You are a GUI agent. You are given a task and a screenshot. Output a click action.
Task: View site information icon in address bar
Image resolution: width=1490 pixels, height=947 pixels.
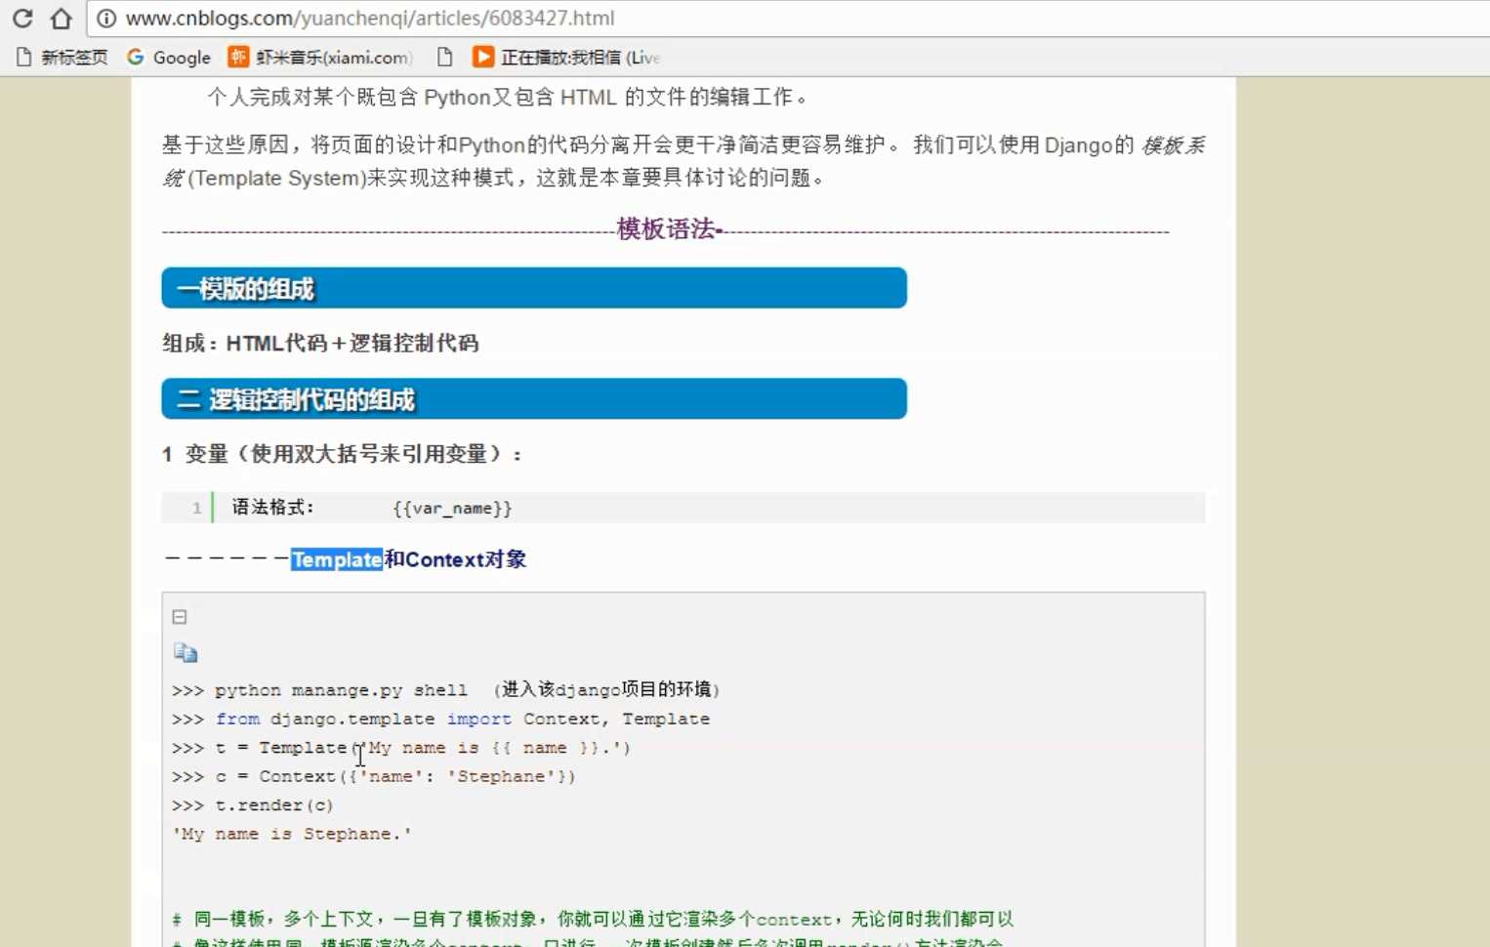[106, 19]
